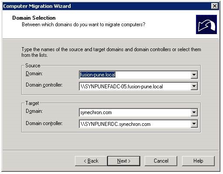223x174 pixels.
Task: Open the Source Domain dropdown arrow
Action: pyautogui.click(x=194, y=75)
